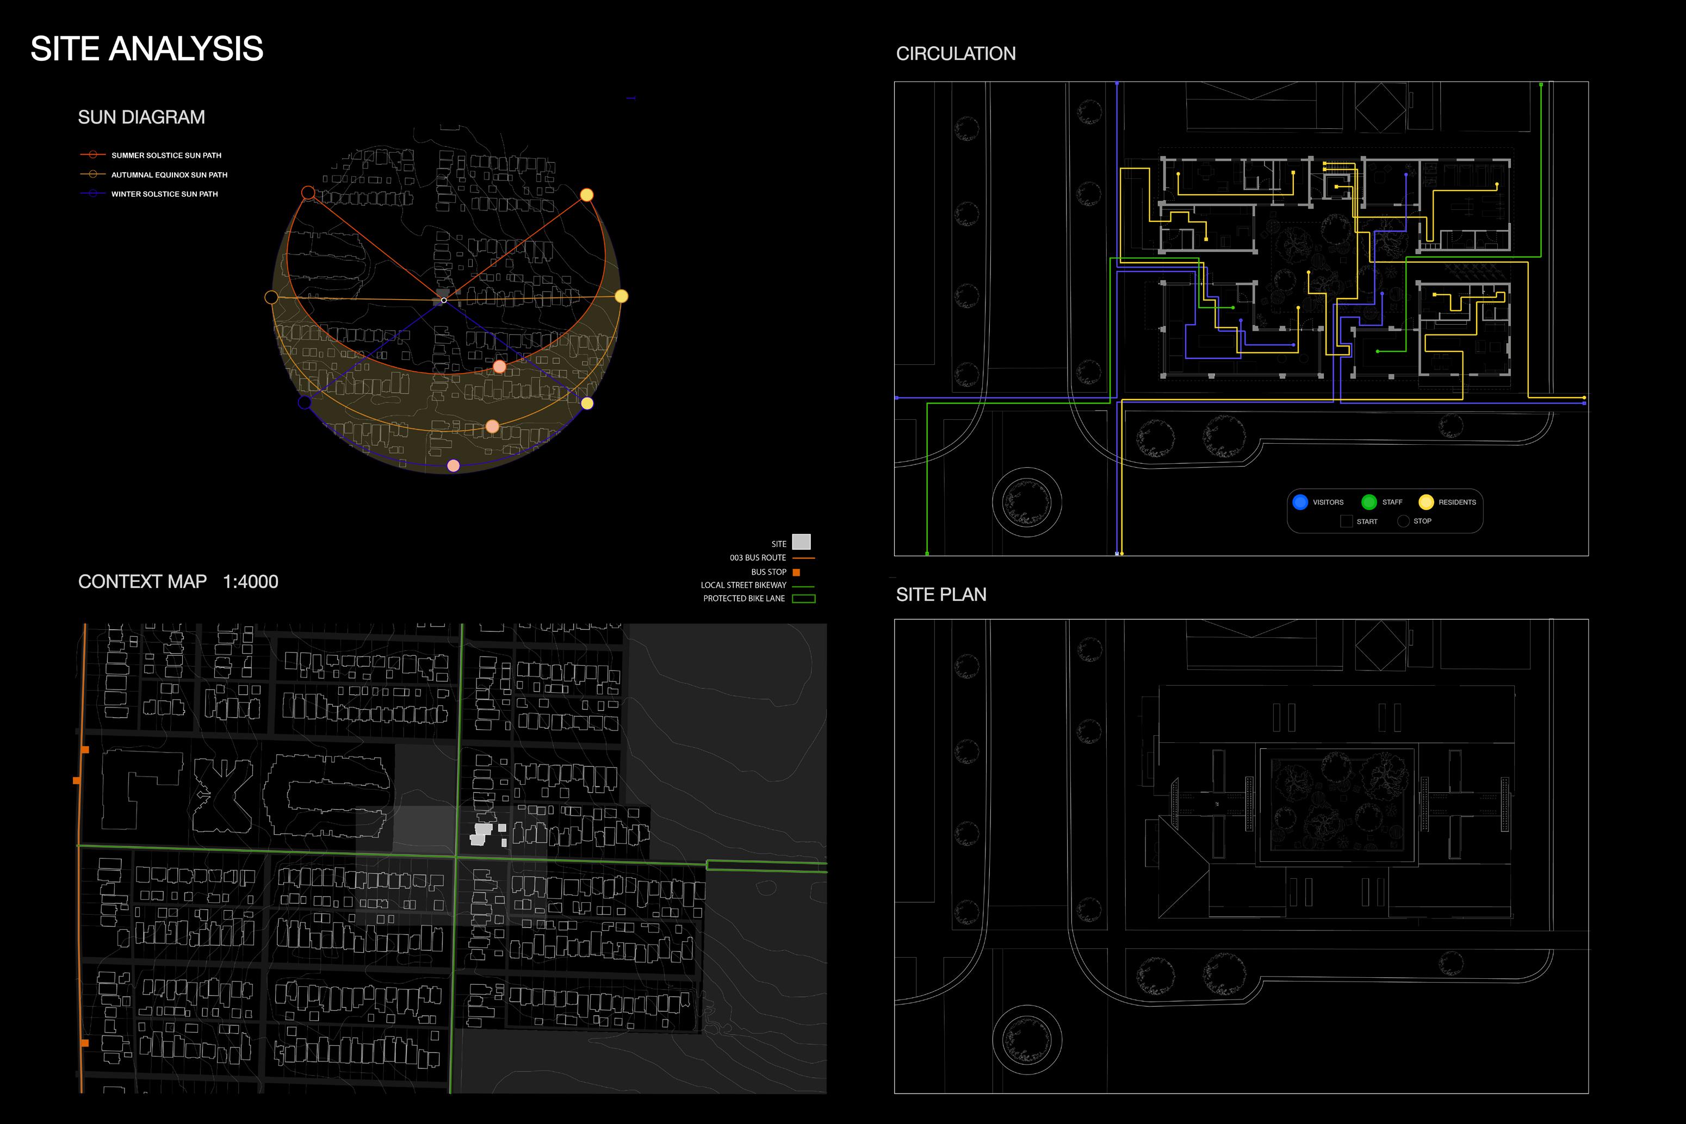
Task: Click the green Staff legend circle
Action: 1368,502
